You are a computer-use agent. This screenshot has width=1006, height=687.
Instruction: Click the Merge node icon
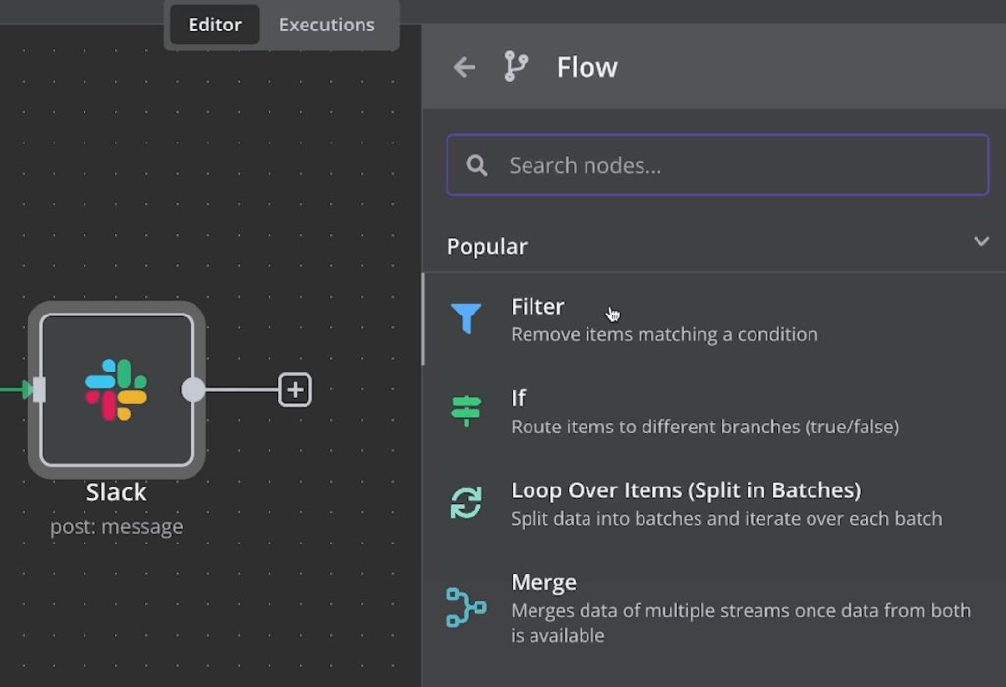point(466,606)
